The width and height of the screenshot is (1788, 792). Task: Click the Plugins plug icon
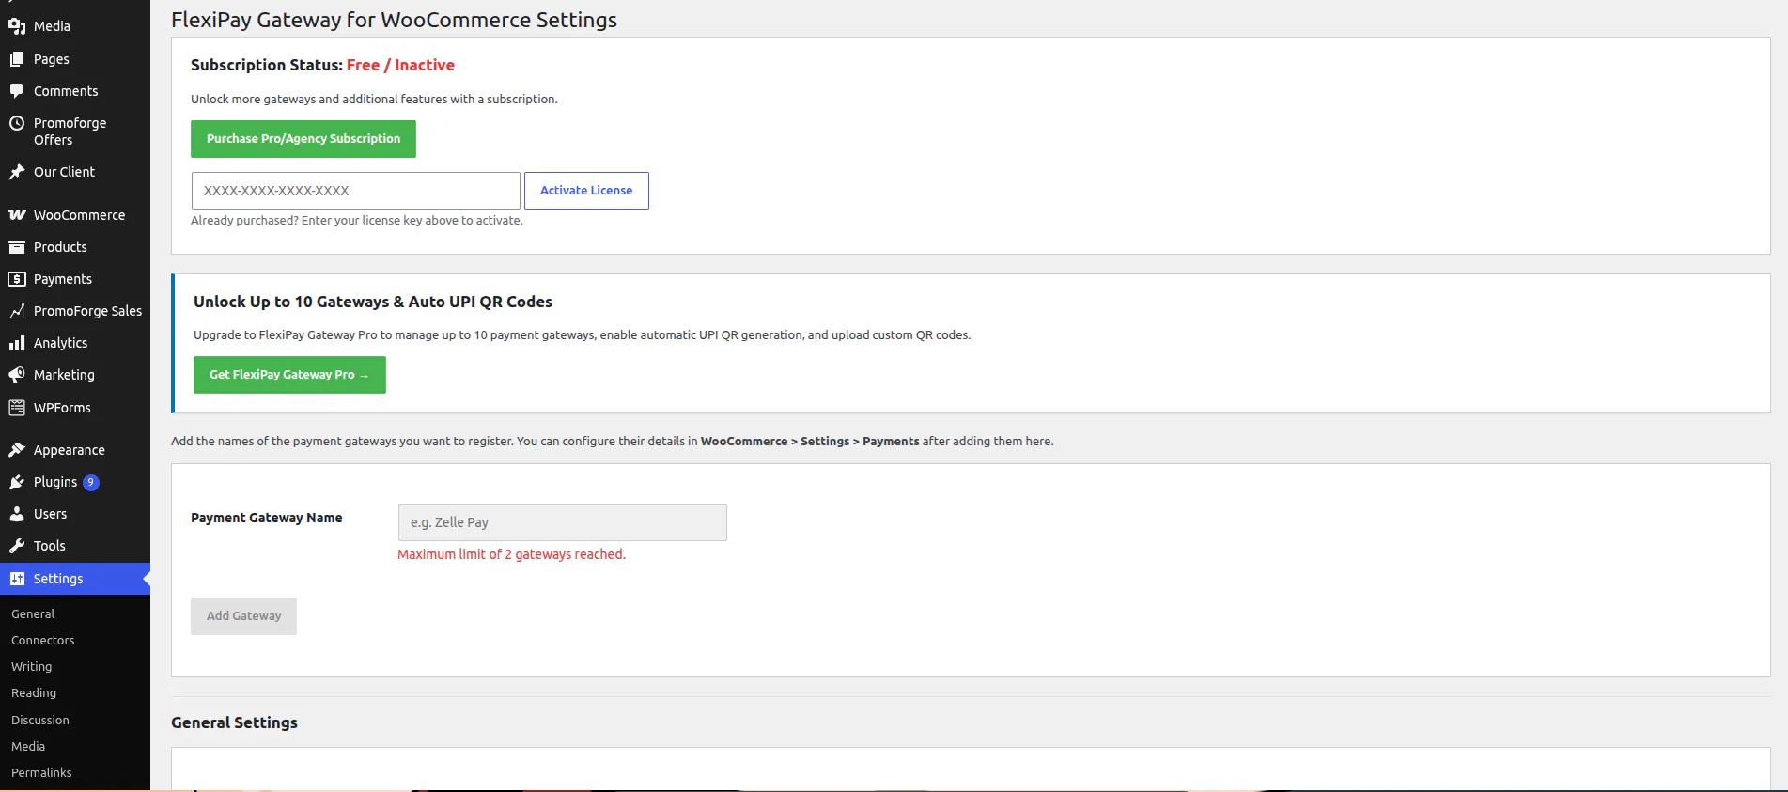point(17,482)
